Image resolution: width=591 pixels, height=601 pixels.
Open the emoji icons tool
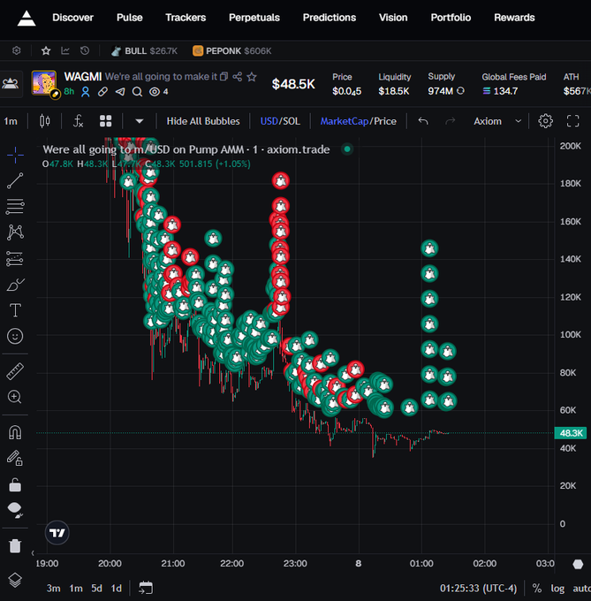(15, 336)
